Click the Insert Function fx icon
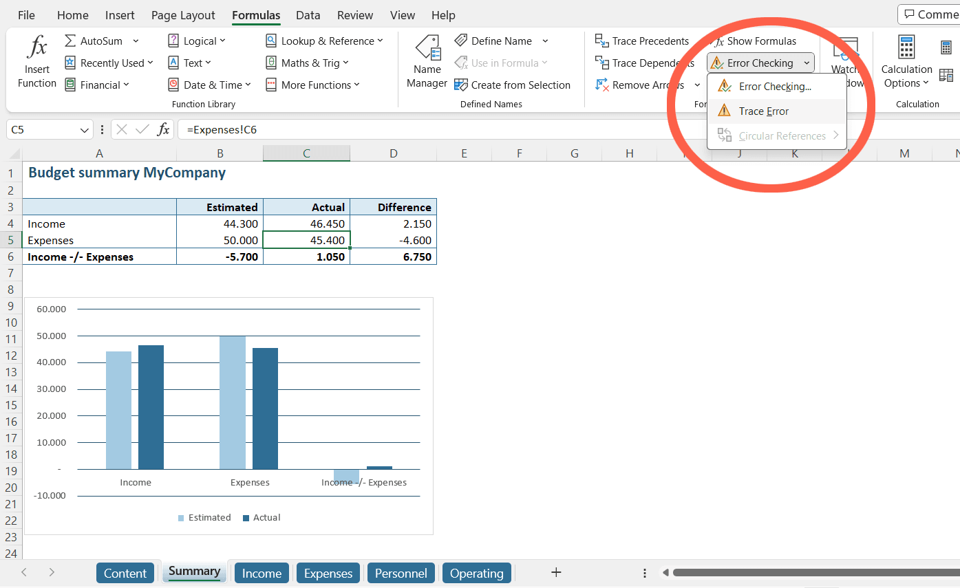The height and width of the screenshot is (588, 960). click(x=36, y=48)
